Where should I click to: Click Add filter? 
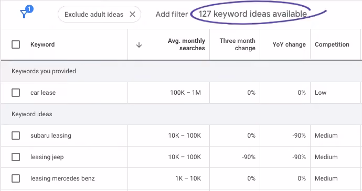(172, 14)
